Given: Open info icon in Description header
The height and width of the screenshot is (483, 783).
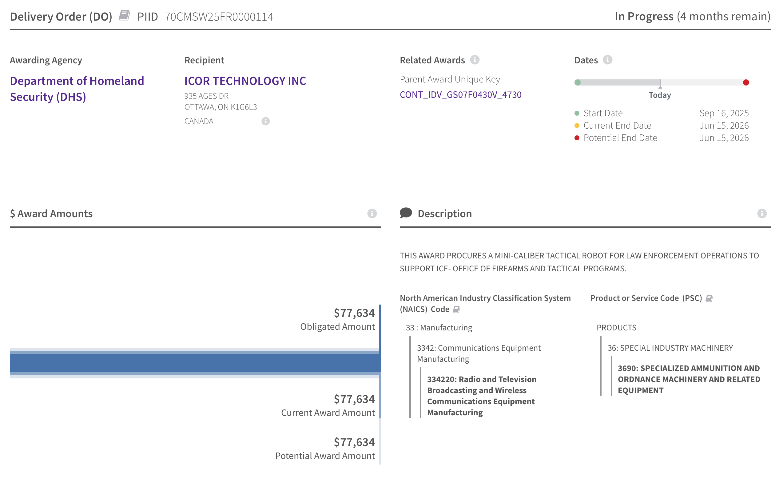Looking at the screenshot, I should pyautogui.click(x=762, y=214).
